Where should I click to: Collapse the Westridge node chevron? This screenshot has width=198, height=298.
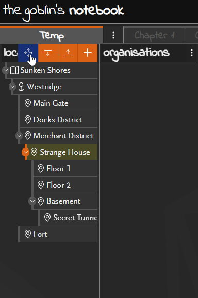pos(12,87)
